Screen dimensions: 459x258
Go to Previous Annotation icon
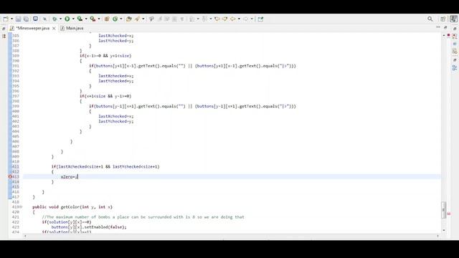point(204,19)
